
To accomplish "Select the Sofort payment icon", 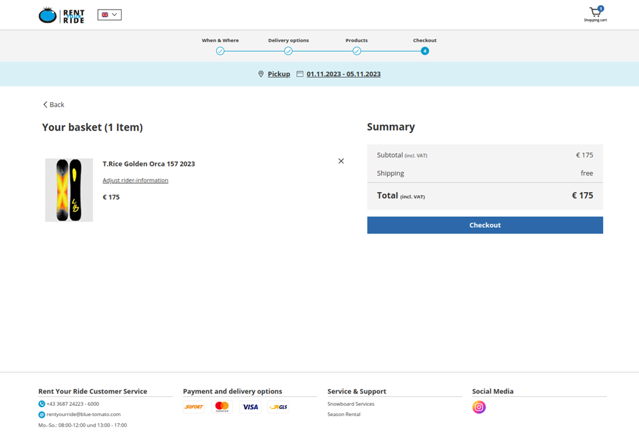I will [x=193, y=406].
